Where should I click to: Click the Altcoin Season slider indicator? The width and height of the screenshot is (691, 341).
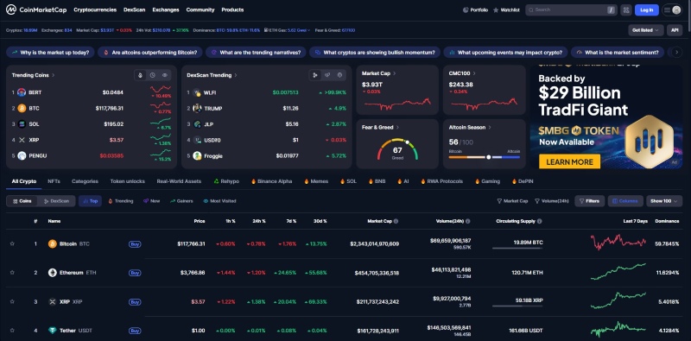pyautogui.click(x=488, y=157)
